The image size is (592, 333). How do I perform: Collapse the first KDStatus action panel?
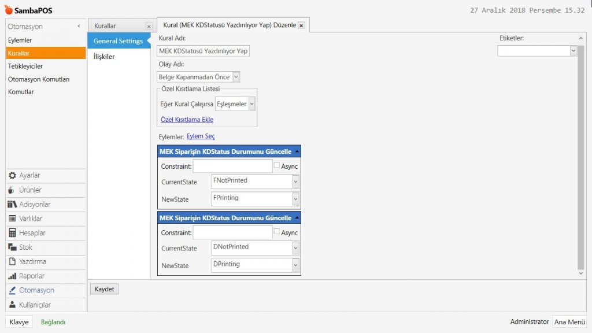click(x=297, y=151)
